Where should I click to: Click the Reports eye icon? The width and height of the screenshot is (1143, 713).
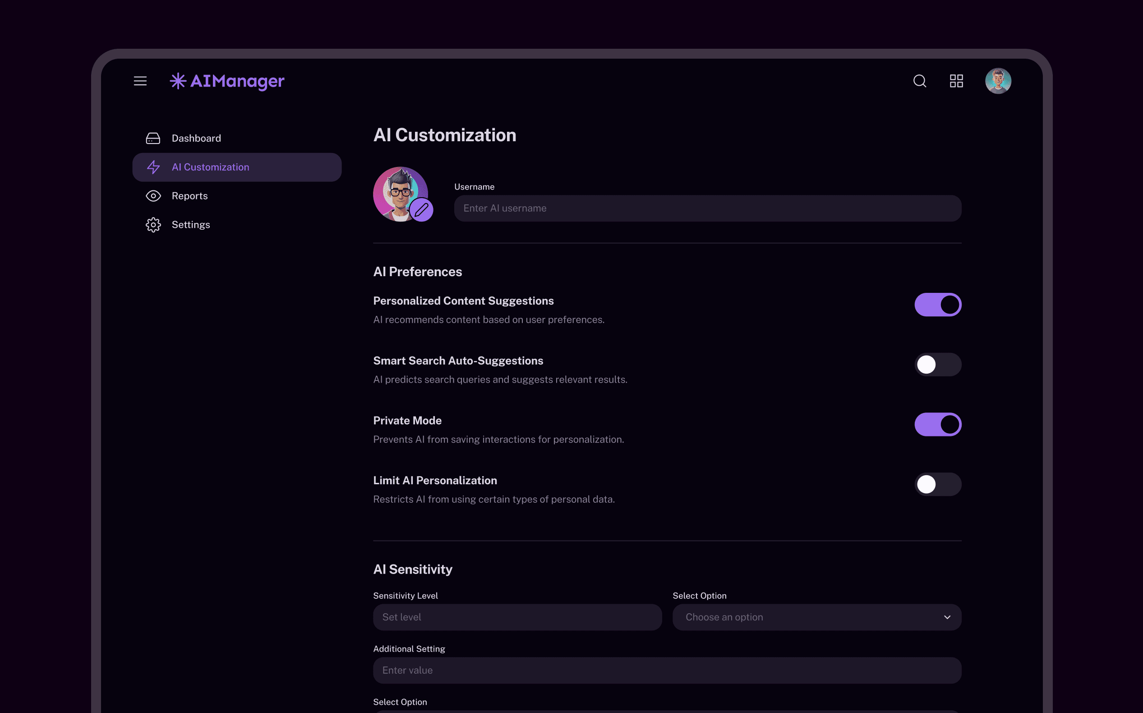click(x=153, y=196)
